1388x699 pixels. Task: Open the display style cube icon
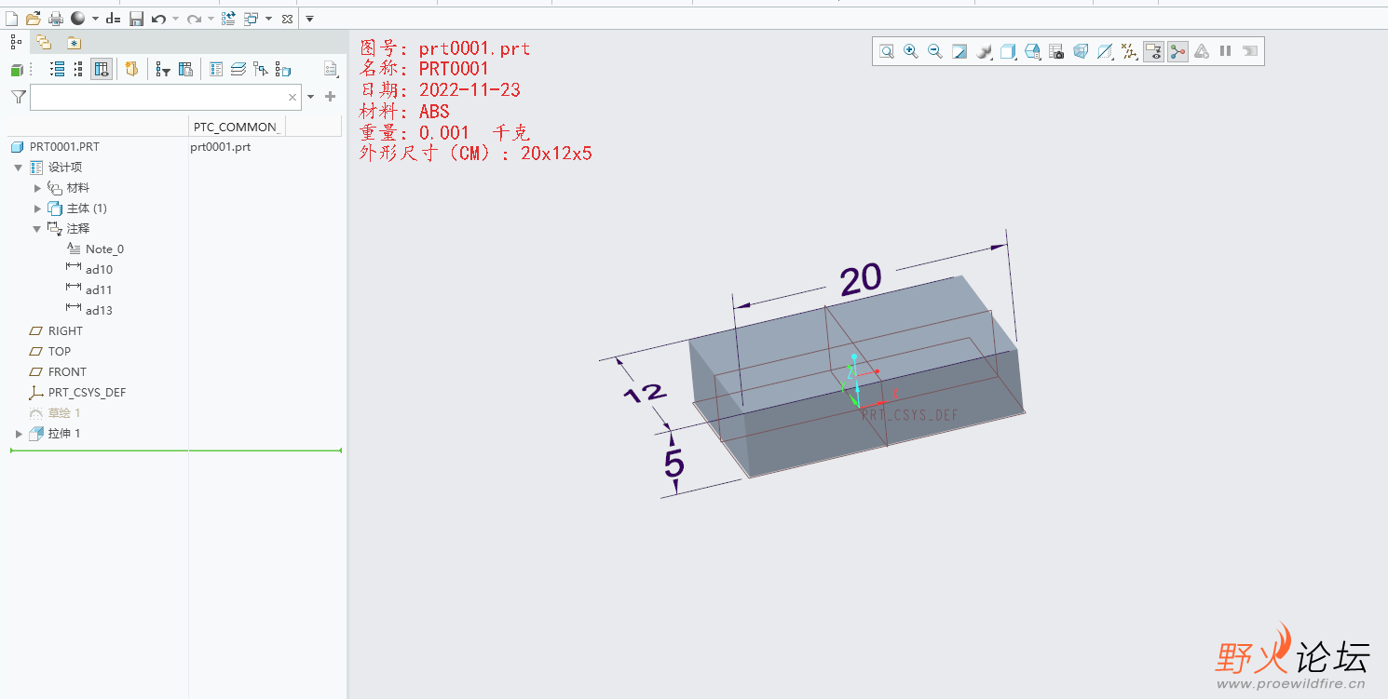click(1008, 51)
